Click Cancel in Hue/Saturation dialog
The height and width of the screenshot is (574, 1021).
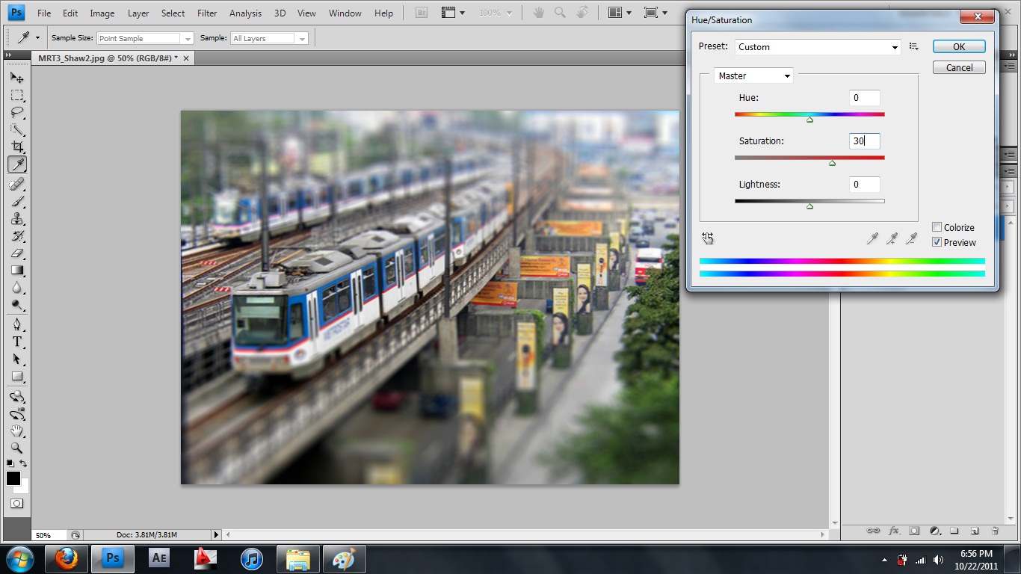pos(959,67)
